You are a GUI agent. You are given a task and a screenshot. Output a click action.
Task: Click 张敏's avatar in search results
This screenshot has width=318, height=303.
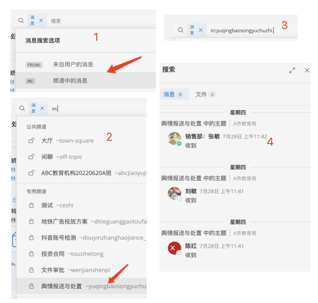point(174,138)
